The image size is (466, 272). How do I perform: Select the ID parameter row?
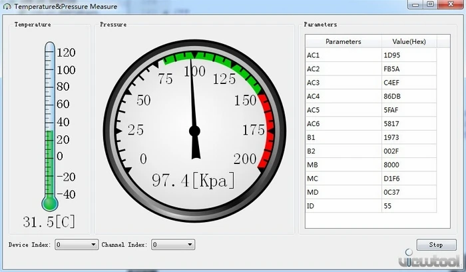[371, 205]
